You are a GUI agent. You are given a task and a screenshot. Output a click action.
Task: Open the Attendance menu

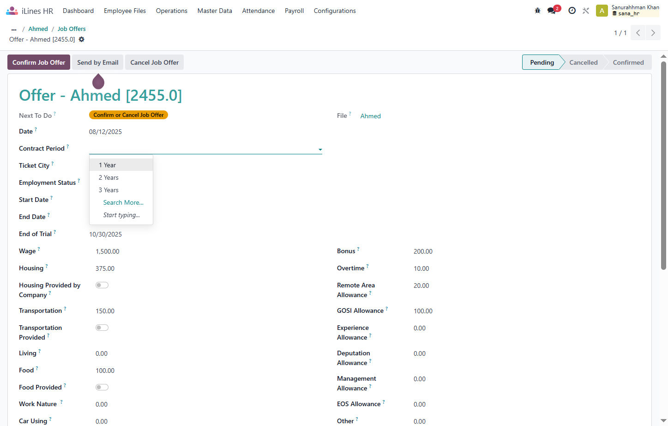[x=259, y=11]
